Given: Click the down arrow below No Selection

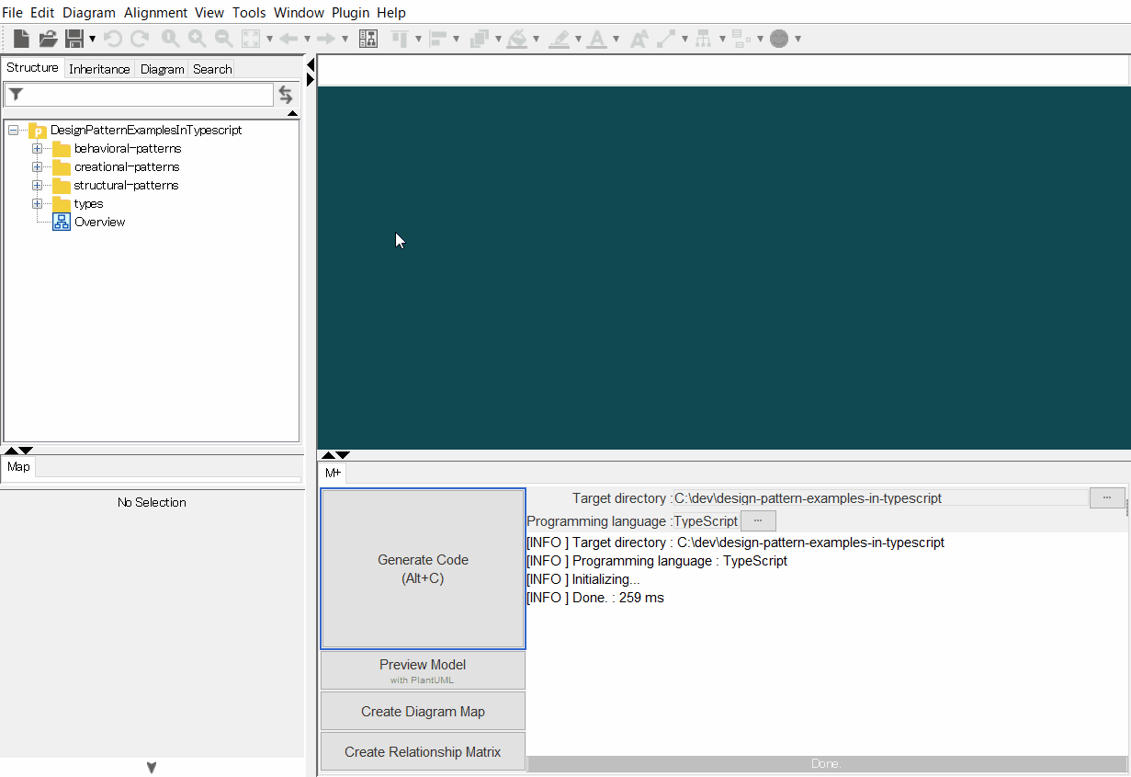Looking at the screenshot, I should [x=152, y=768].
